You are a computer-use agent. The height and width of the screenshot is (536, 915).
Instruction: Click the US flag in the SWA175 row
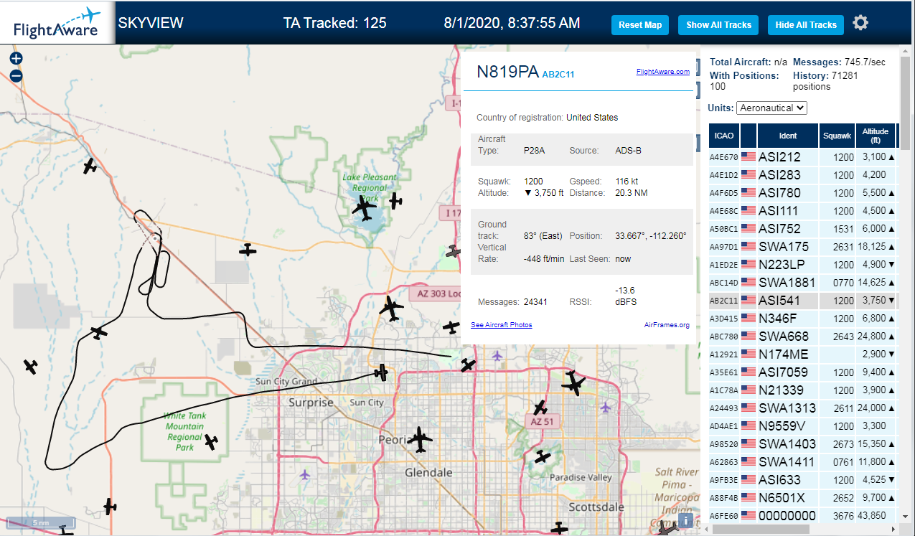click(749, 246)
